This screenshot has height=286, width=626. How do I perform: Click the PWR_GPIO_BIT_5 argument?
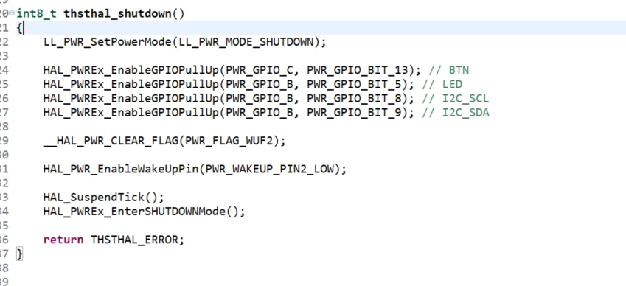tap(354, 84)
